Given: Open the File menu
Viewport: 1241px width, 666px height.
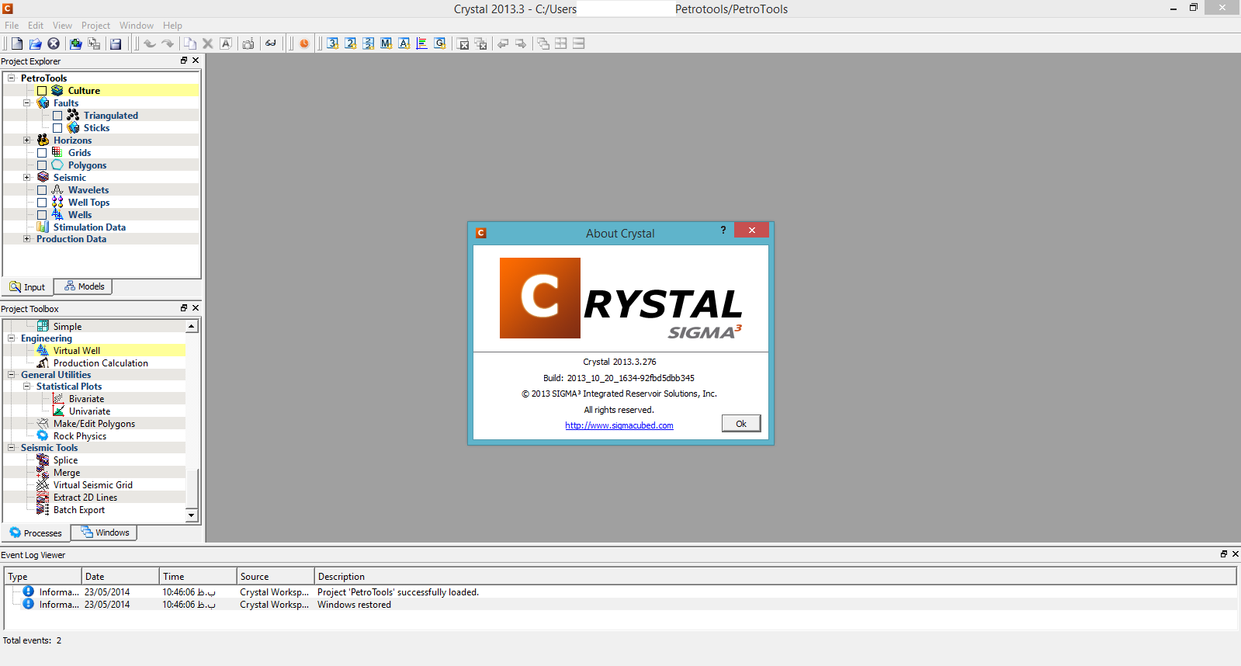Looking at the screenshot, I should 12,26.
